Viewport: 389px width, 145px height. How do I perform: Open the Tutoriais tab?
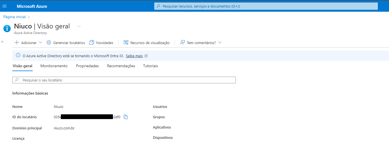pyautogui.click(x=151, y=66)
